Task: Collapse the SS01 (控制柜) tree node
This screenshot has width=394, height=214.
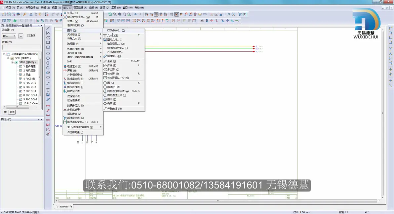Action: coord(12,62)
